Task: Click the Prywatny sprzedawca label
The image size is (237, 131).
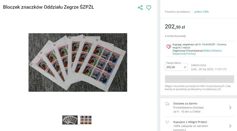Action: [177, 11]
